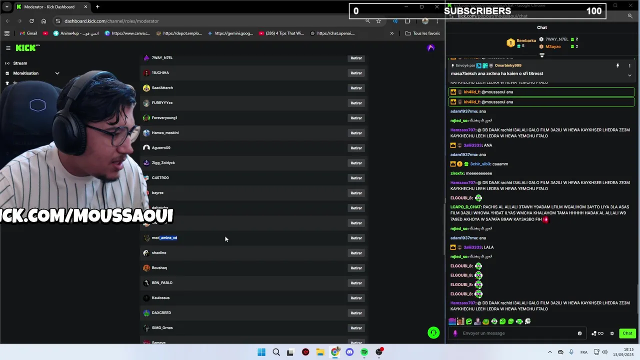
Task: Click the green support chat bubble
Action: (x=433, y=333)
